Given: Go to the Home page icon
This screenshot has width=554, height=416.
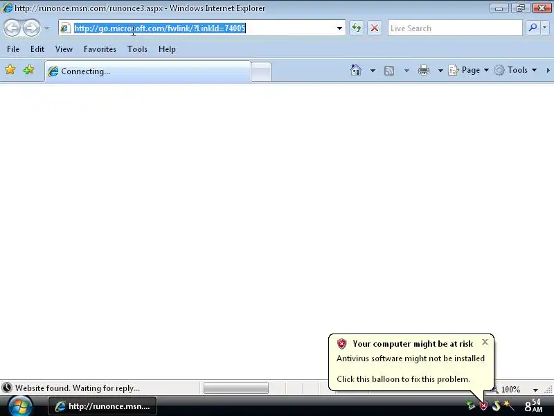Looking at the screenshot, I should pos(356,70).
